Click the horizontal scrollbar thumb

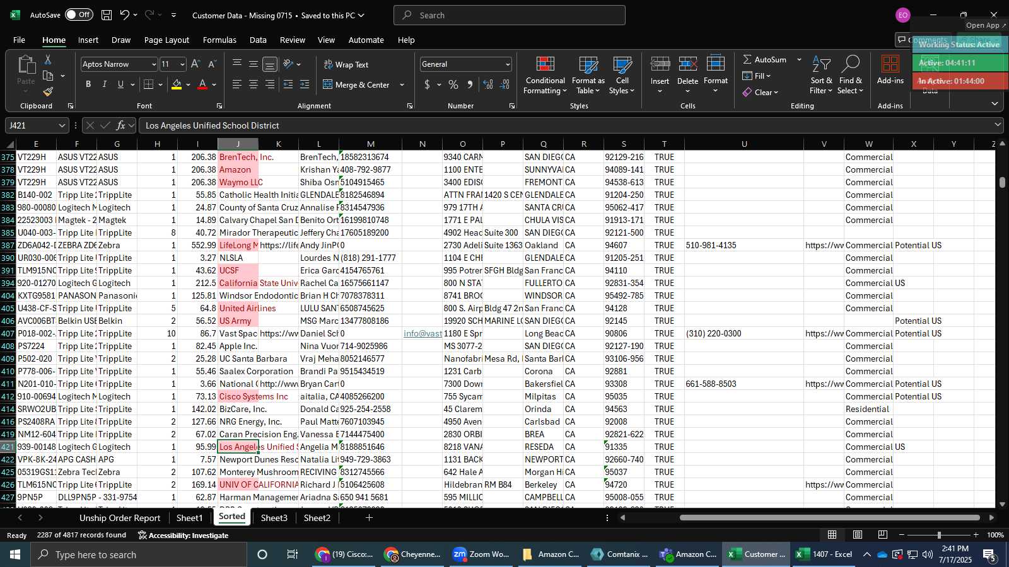(x=830, y=518)
